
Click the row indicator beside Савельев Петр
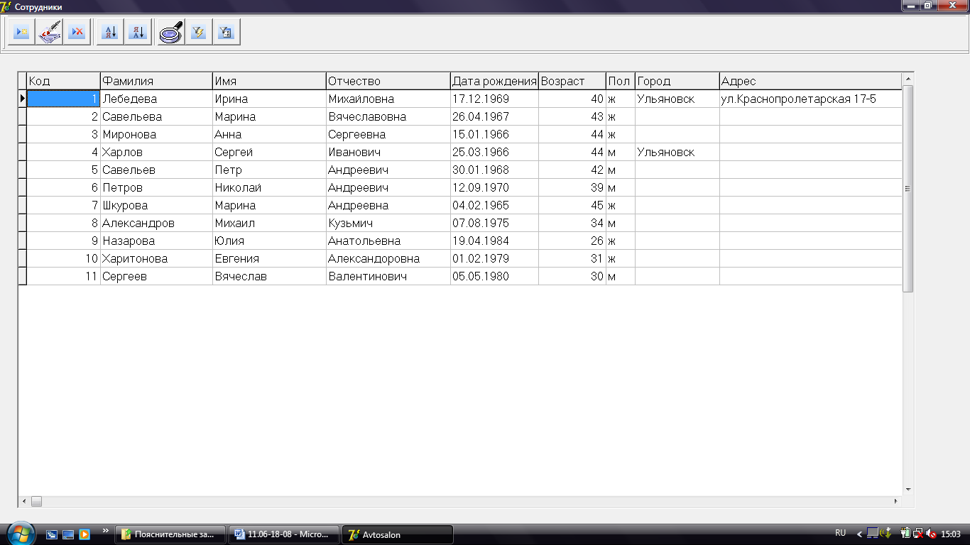point(22,170)
